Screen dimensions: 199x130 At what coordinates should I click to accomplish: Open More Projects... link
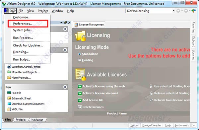coord(21,78)
